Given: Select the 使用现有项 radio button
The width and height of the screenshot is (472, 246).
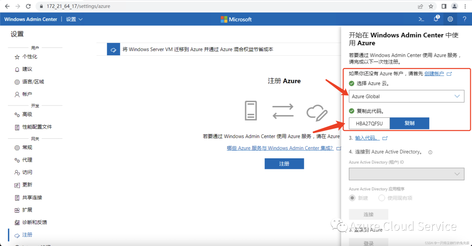Looking at the screenshot, I should pos(382,198).
